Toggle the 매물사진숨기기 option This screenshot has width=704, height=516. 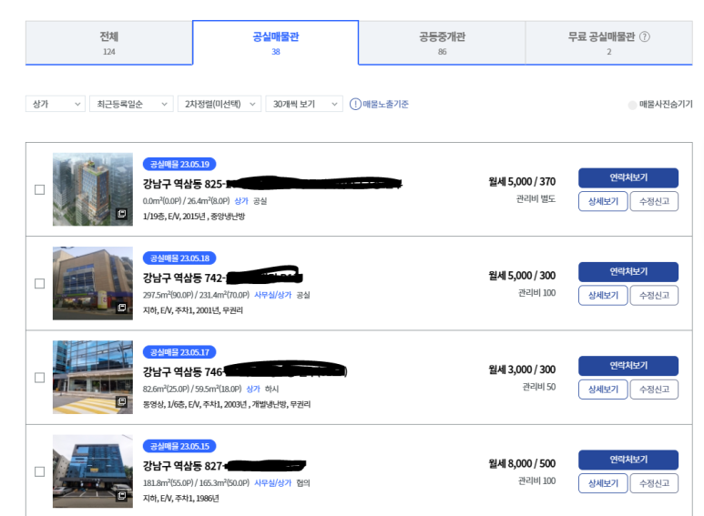[633, 105]
